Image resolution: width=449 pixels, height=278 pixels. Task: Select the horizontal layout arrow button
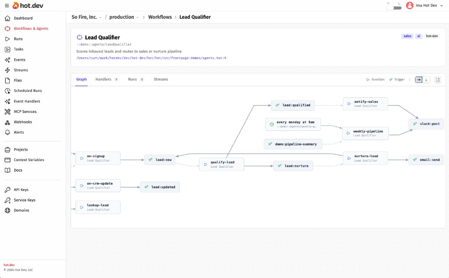[418, 79]
